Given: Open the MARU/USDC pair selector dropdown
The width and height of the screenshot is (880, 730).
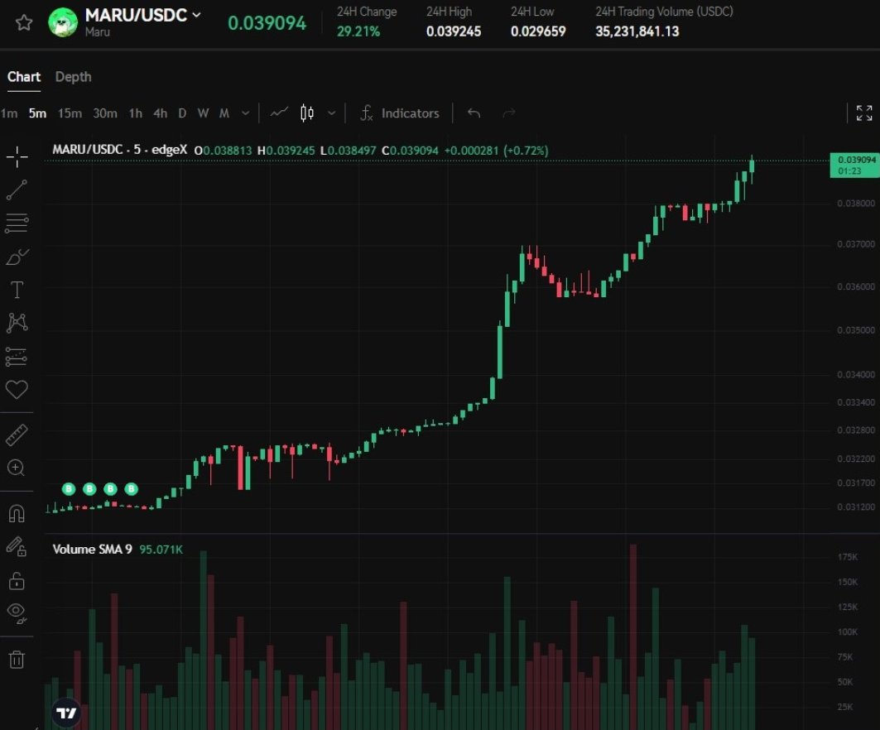Looking at the screenshot, I should click(x=196, y=15).
